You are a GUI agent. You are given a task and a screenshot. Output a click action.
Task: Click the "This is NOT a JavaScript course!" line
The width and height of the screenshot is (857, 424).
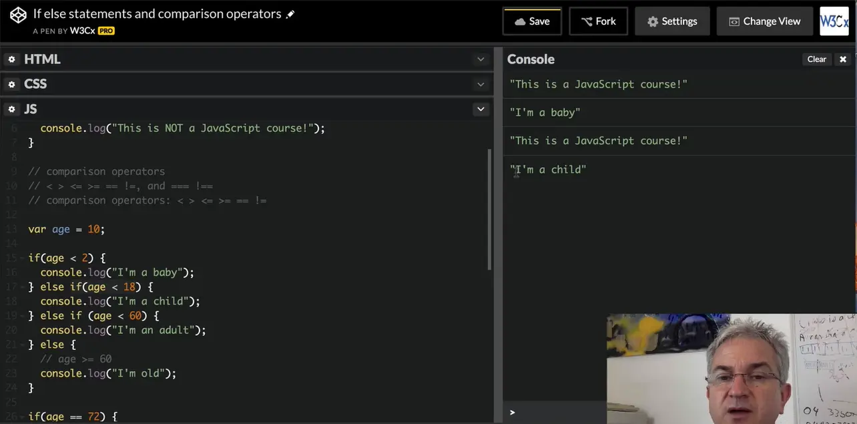point(182,128)
